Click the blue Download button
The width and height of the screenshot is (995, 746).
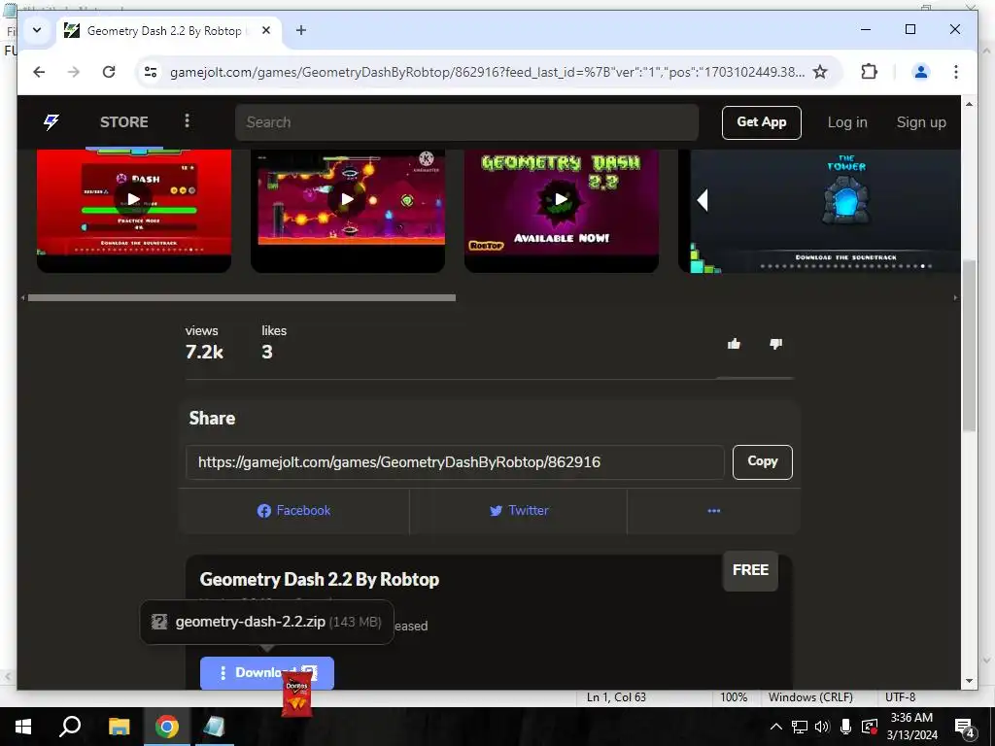266,672
